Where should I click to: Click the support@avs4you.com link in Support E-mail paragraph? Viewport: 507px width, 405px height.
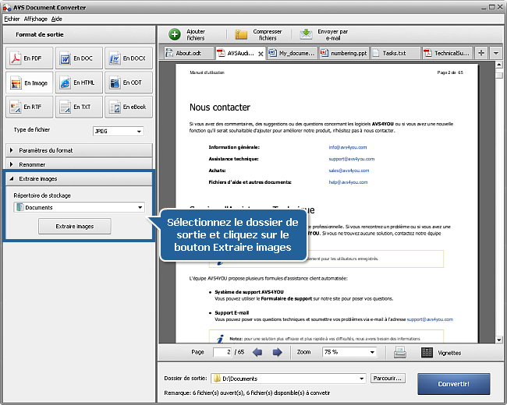[430, 319]
